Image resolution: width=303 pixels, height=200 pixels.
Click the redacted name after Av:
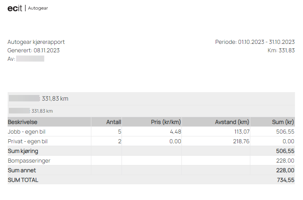coord(30,58)
